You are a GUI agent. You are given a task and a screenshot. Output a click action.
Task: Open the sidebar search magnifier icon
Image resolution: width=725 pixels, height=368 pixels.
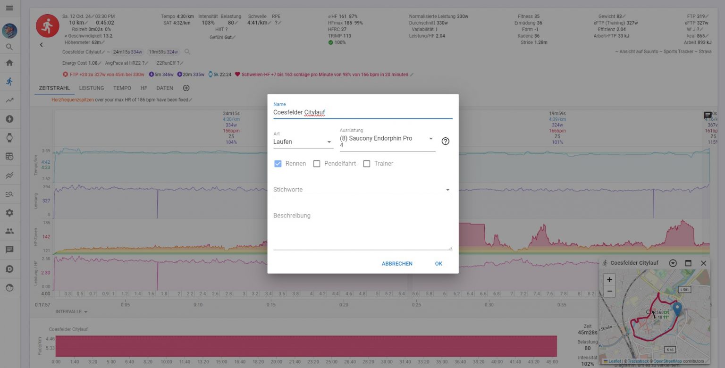point(10,47)
